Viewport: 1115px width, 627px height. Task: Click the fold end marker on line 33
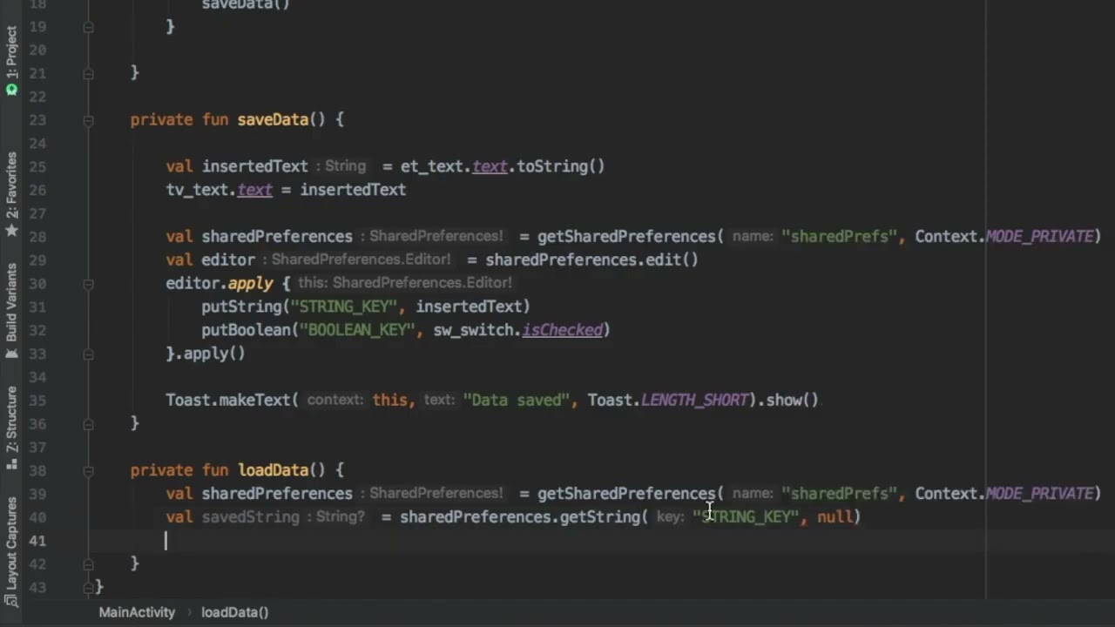[x=88, y=354]
